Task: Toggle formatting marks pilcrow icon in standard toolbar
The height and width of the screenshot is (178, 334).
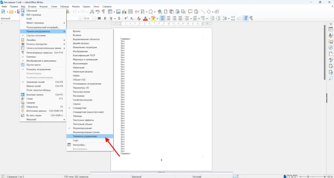Action: click(103, 11)
